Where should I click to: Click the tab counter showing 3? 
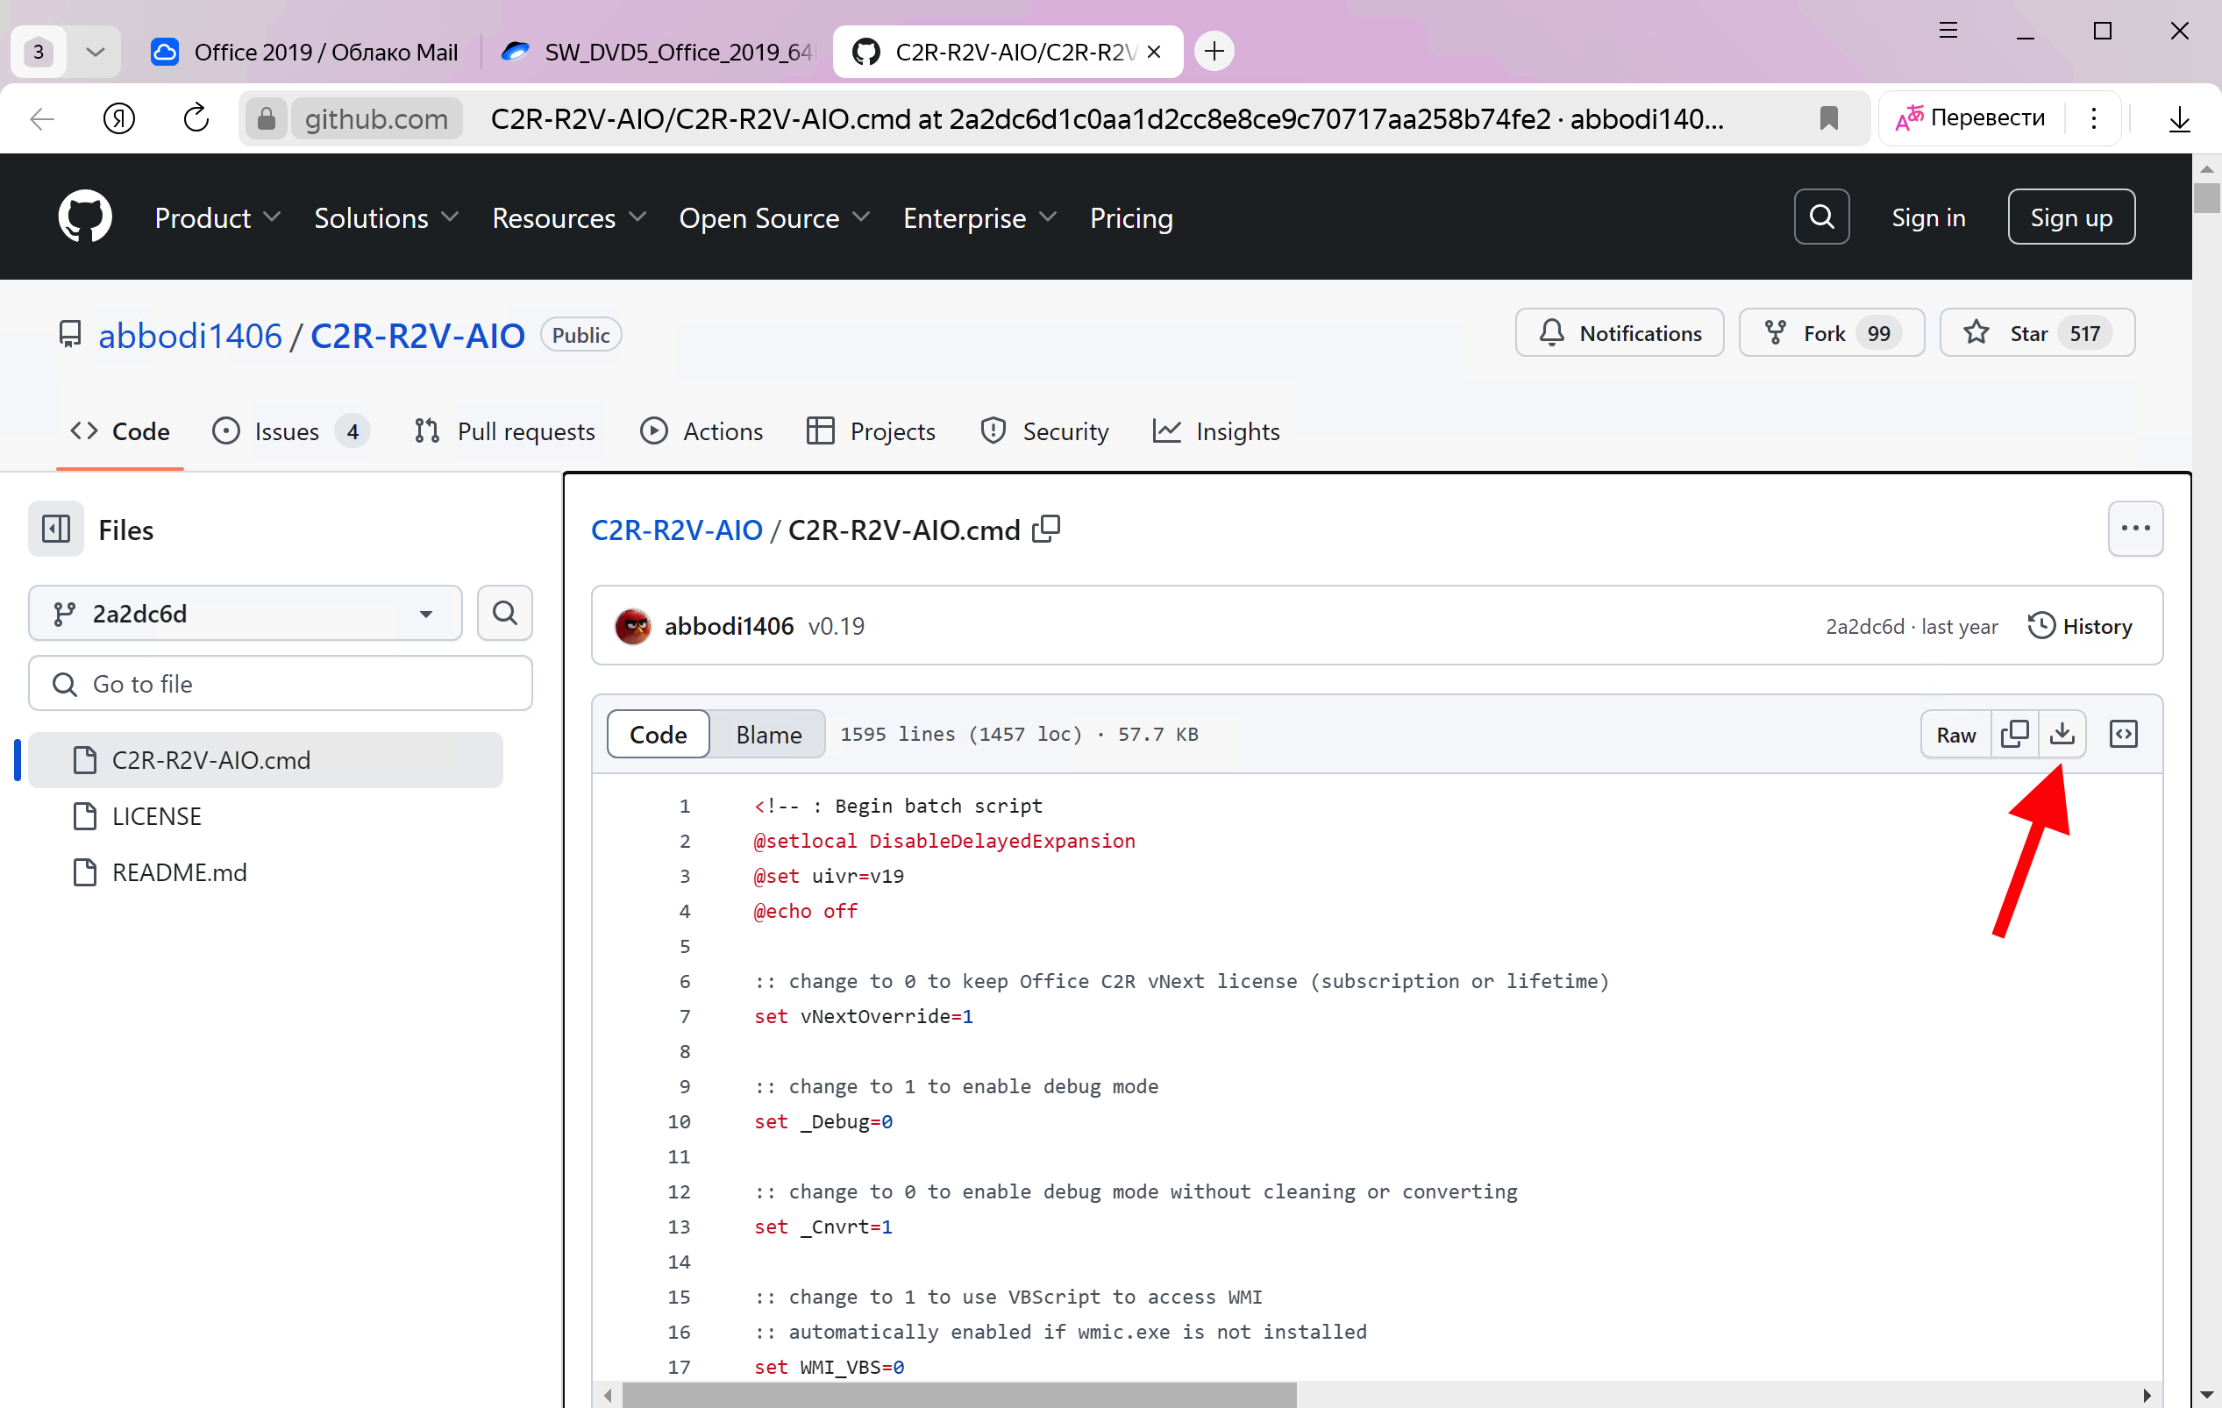[x=39, y=52]
